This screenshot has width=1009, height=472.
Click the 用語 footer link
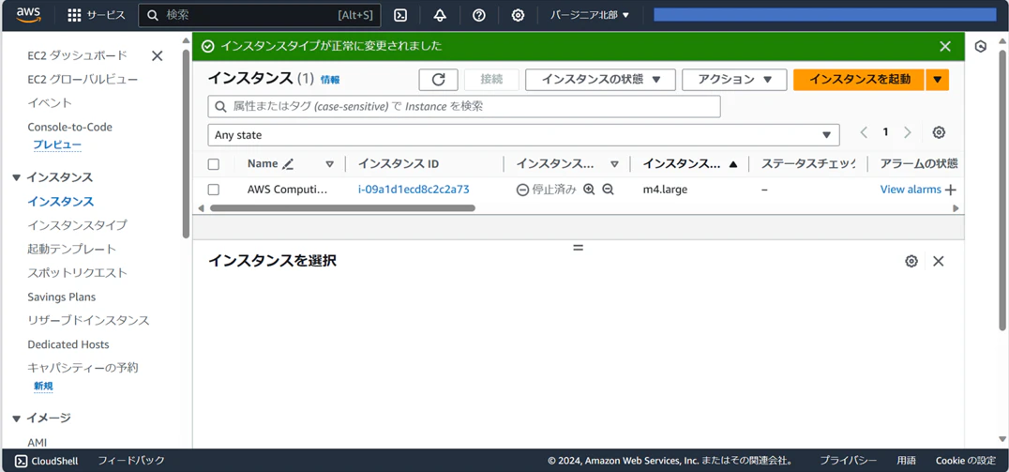point(906,461)
